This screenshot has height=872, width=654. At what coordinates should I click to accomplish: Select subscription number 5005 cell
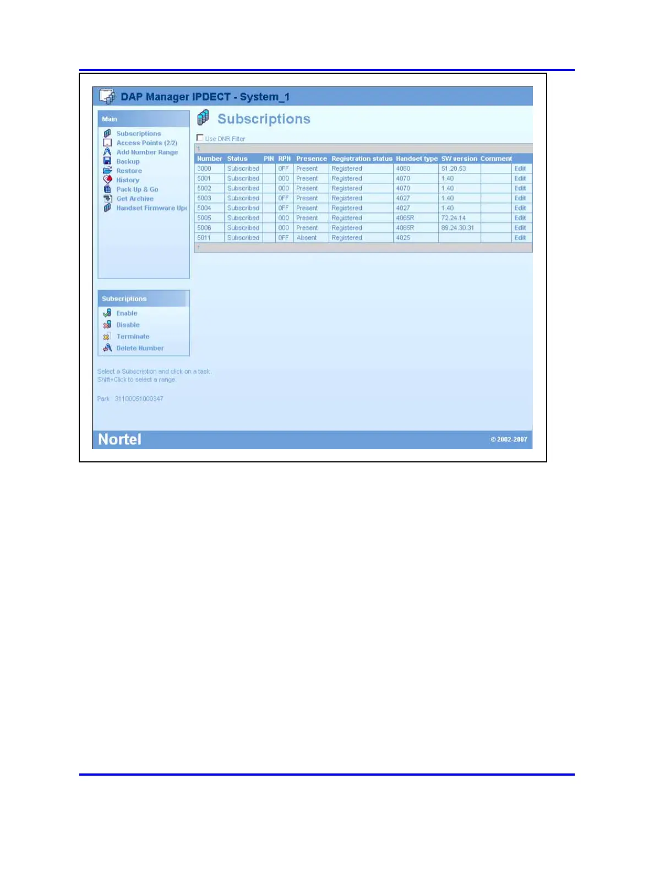(x=210, y=218)
